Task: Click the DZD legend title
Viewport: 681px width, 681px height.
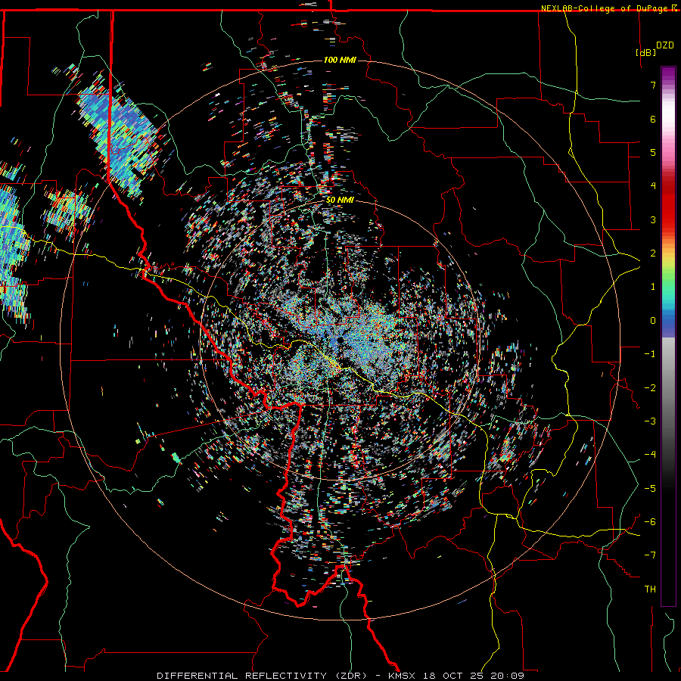Action: pos(664,45)
